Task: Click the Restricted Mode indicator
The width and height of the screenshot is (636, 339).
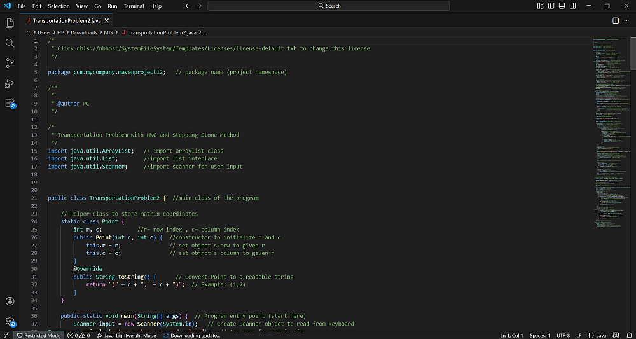Action: pyautogui.click(x=39, y=335)
